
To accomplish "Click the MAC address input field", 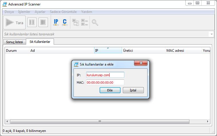I will 105,82.
